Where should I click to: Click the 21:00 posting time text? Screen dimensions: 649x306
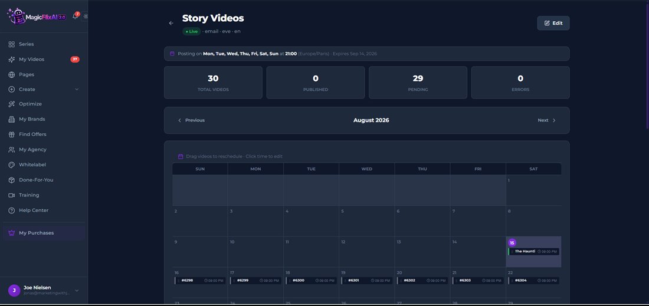pyautogui.click(x=291, y=54)
